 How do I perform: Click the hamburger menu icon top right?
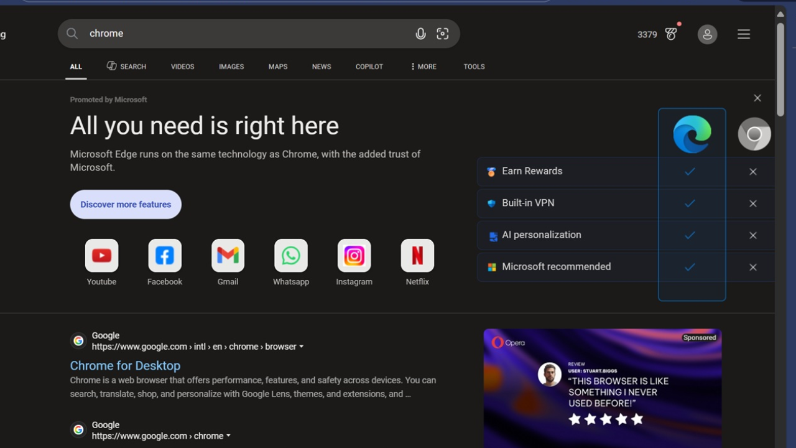click(744, 34)
